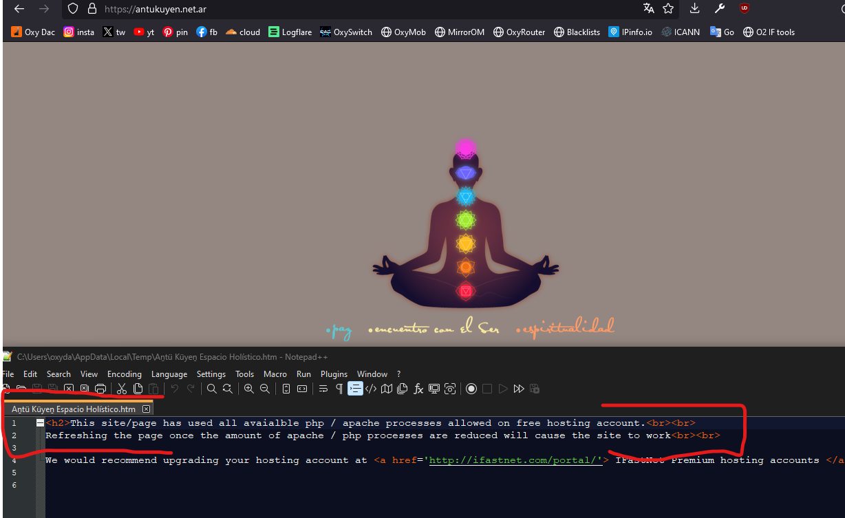845x518 pixels.
Task: Click the Find magnifier icon in toolbar
Action: (212, 389)
